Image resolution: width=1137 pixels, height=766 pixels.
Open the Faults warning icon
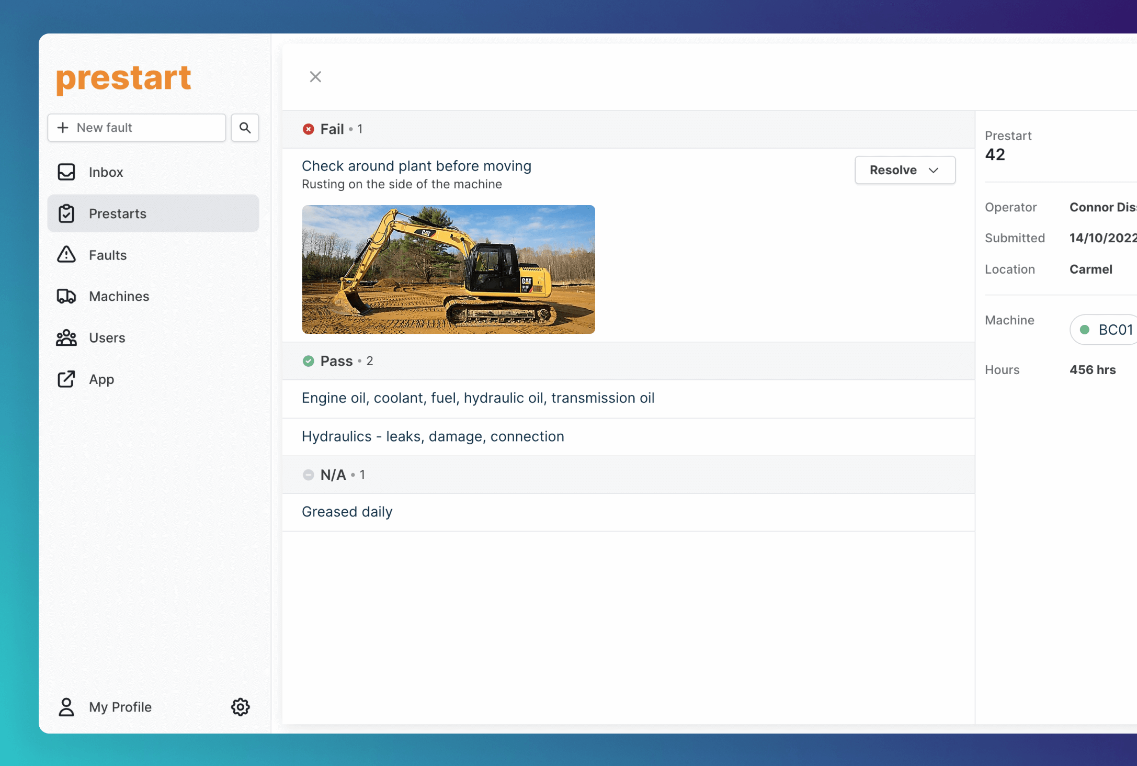[x=66, y=255]
